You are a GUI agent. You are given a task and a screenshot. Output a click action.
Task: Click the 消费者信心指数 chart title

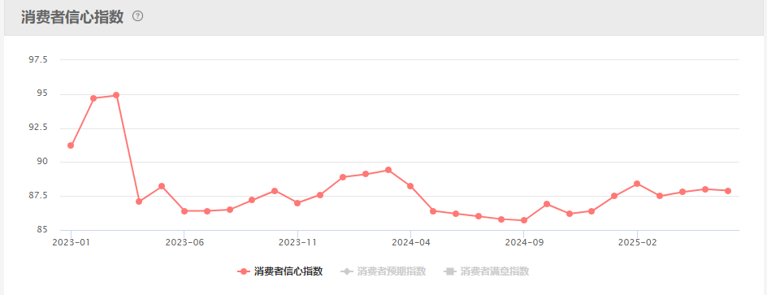(71, 16)
